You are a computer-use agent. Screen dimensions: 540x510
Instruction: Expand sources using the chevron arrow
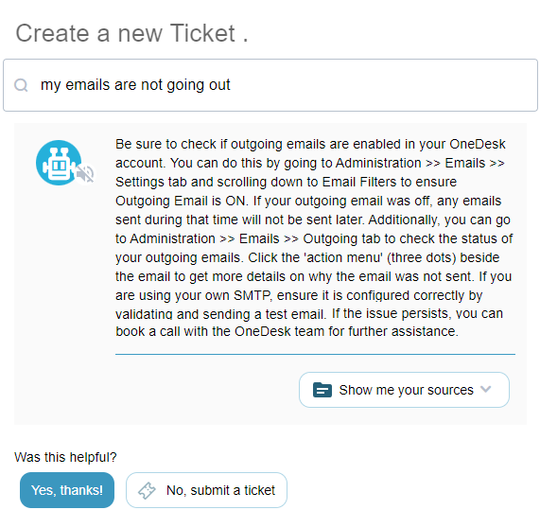click(x=485, y=390)
